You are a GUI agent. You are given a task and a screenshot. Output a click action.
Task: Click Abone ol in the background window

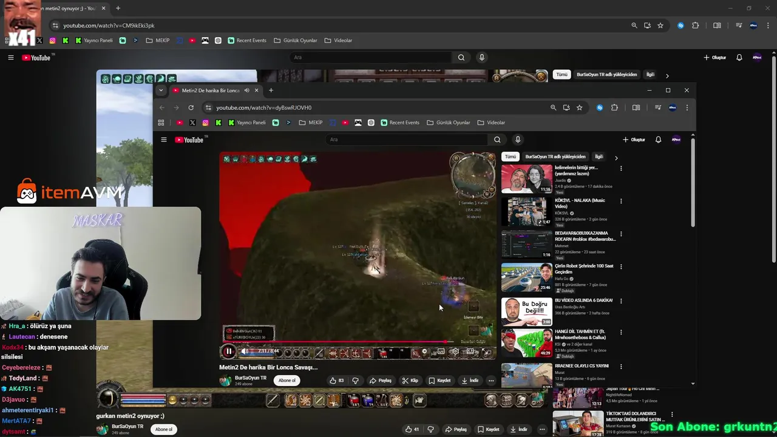[x=163, y=429]
